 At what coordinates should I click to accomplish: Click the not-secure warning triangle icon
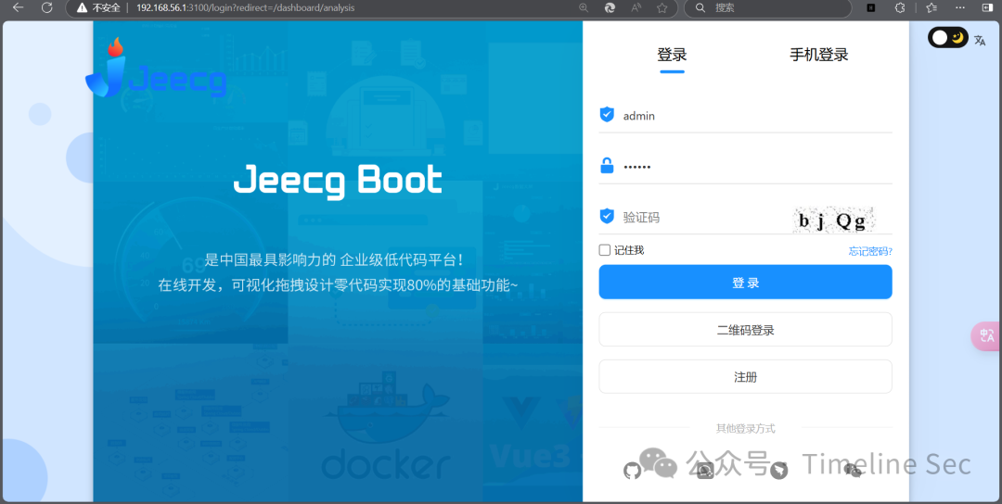point(82,8)
